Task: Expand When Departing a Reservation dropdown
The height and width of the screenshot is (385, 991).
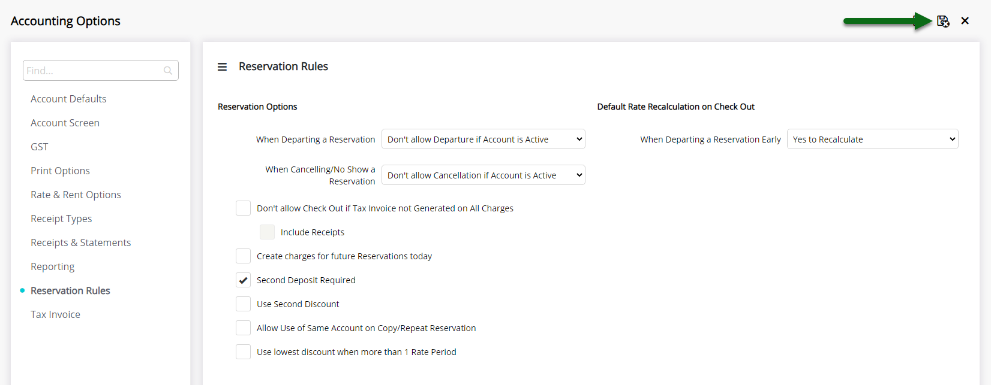Action: (484, 139)
